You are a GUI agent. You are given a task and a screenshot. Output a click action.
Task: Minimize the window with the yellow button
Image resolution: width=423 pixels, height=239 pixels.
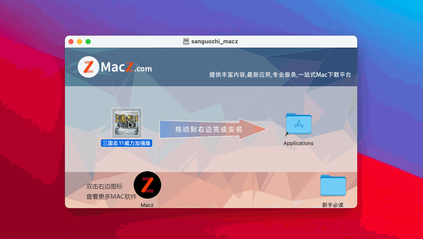(x=80, y=42)
